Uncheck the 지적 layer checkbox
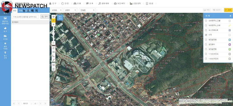This screenshot has height=106, width=233. (206, 35)
